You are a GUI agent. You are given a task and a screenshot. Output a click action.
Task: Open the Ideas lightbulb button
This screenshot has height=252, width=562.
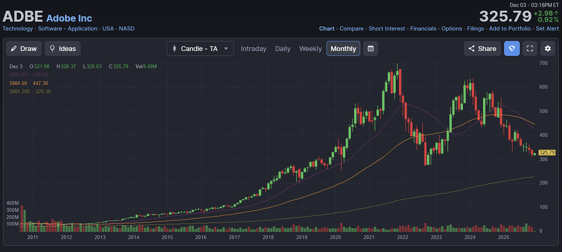pyautogui.click(x=63, y=49)
